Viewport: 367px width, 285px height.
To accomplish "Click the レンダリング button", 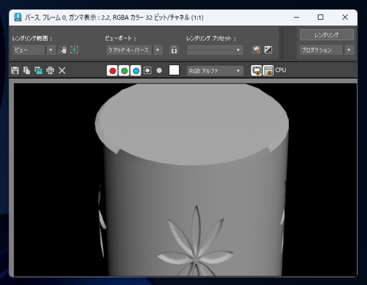I will click(326, 35).
